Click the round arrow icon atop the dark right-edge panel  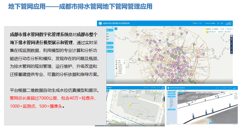pos(232,36)
